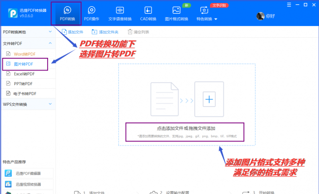Open 迅捷PDF编辑器 product recommendation
Viewport: 319px width, 194px height.
click(28, 173)
